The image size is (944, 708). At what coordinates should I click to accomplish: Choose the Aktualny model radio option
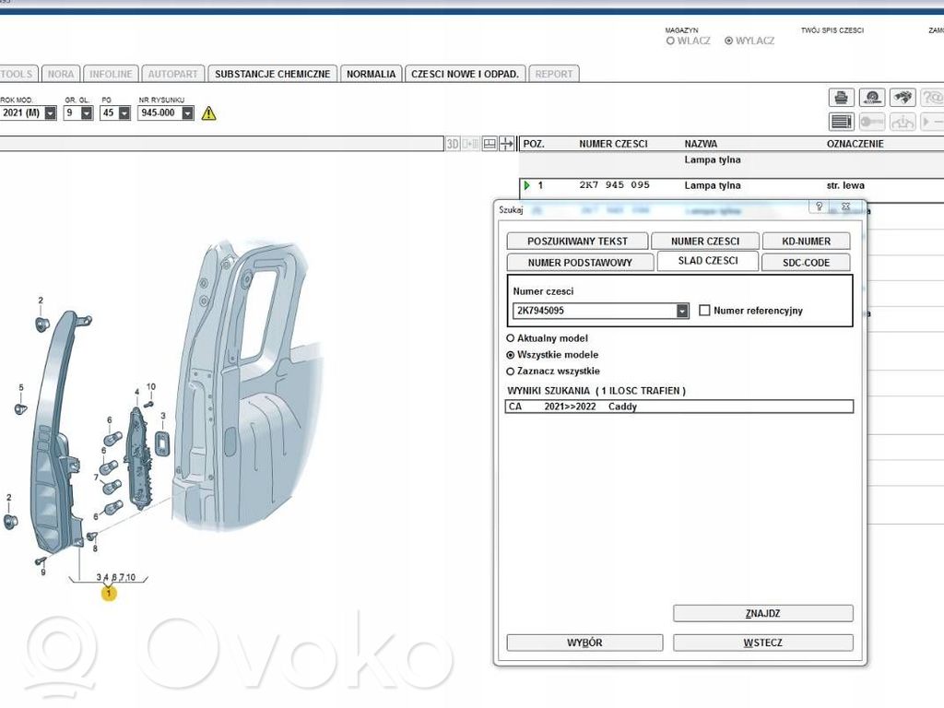pyautogui.click(x=511, y=338)
